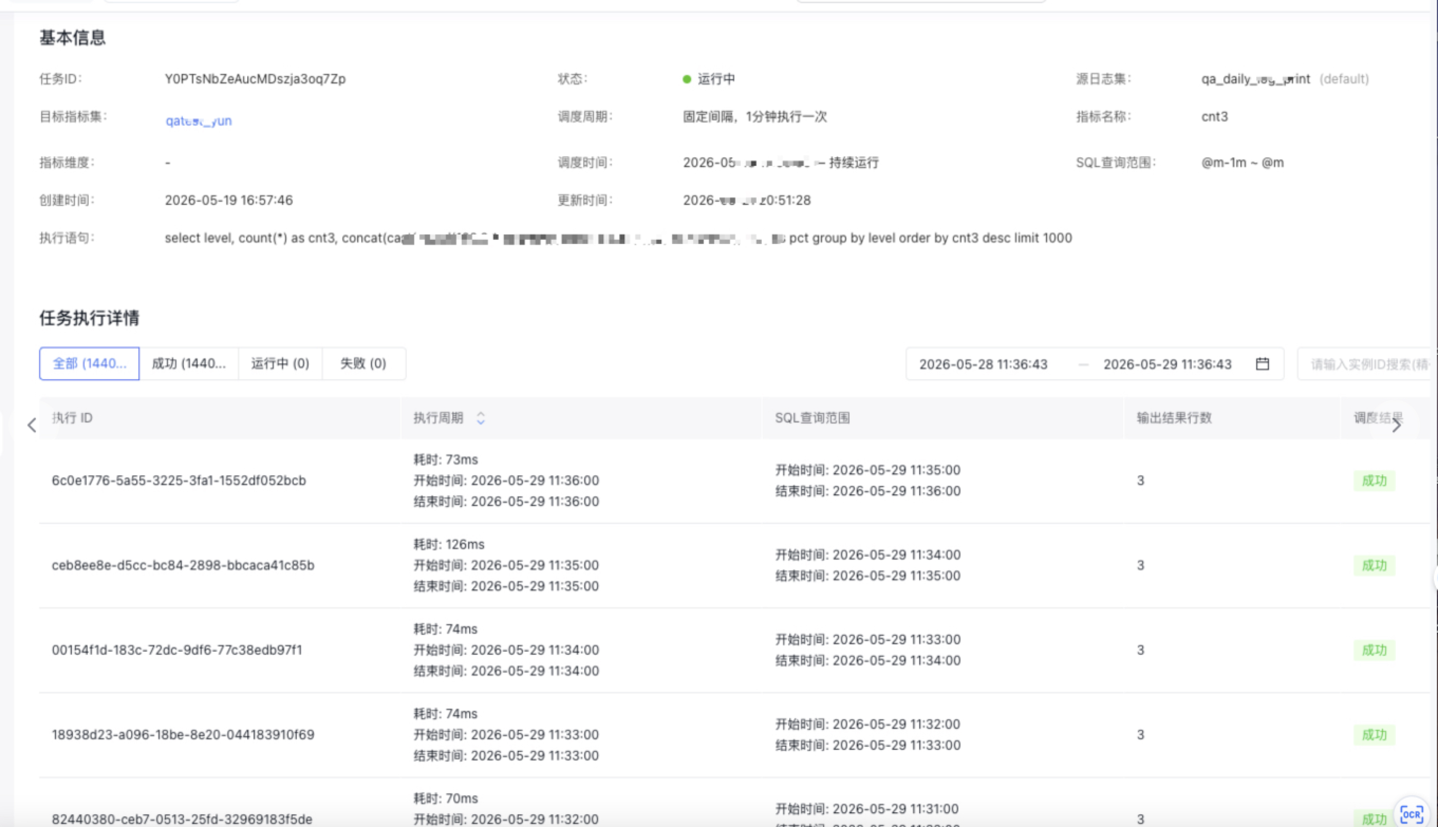Click creation time 2026-05-19 16:57:46

coord(229,200)
